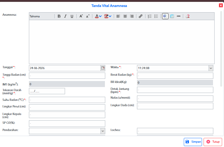Screen dimensions: 224x147
Task: Apply the text highlight color icon
Action: (106, 16)
